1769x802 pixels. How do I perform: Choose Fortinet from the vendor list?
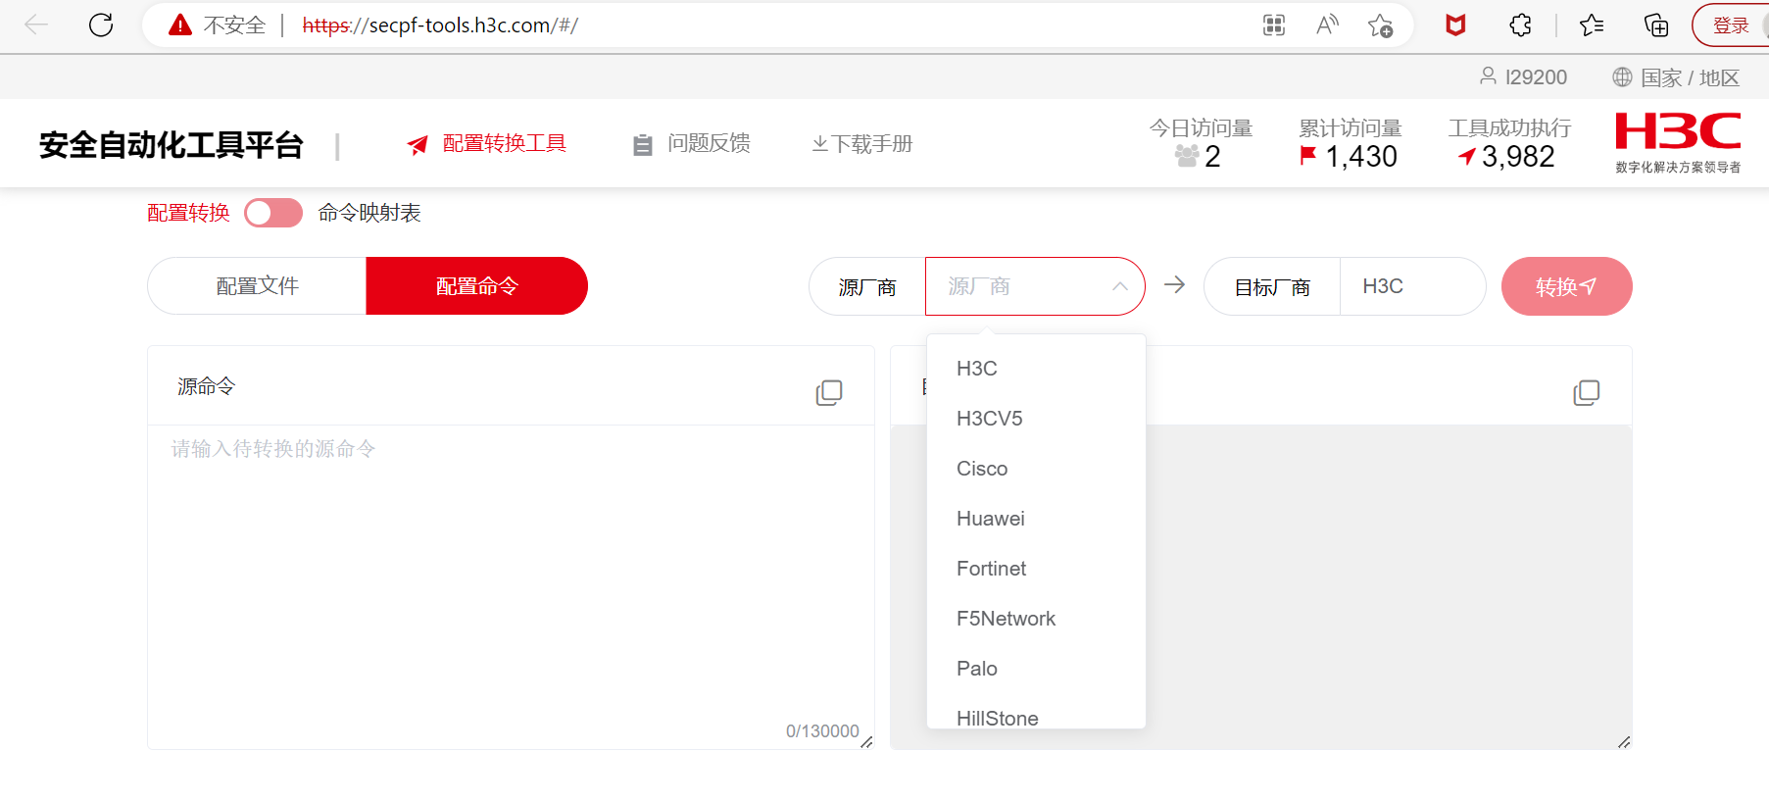point(1036,569)
